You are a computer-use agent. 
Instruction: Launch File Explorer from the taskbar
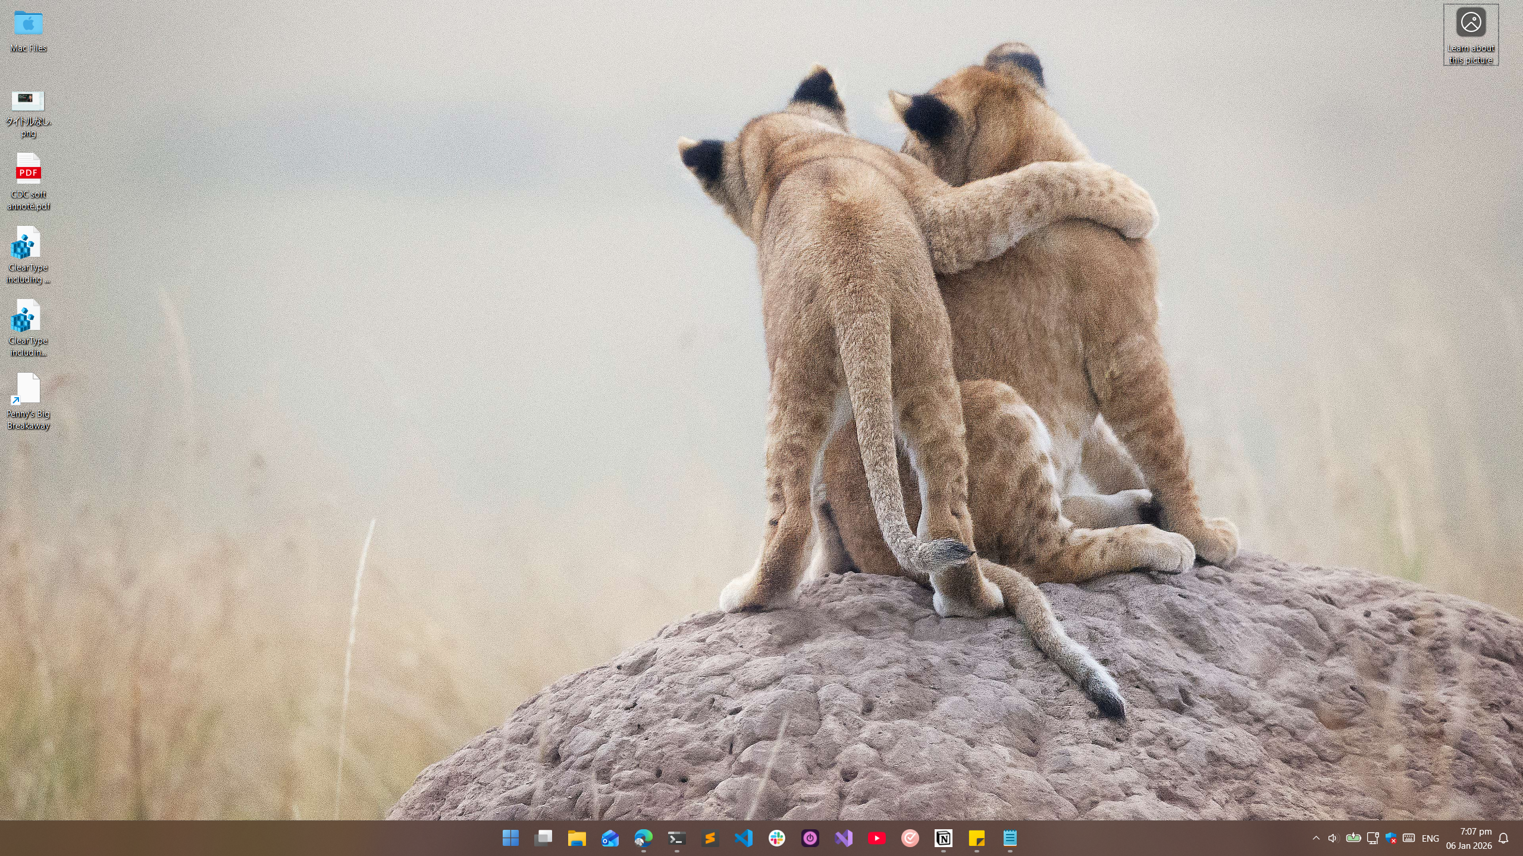(576, 838)
